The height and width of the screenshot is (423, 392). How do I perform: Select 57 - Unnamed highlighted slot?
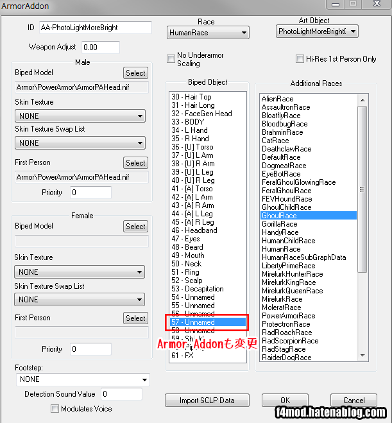click(x=208, y=322)
